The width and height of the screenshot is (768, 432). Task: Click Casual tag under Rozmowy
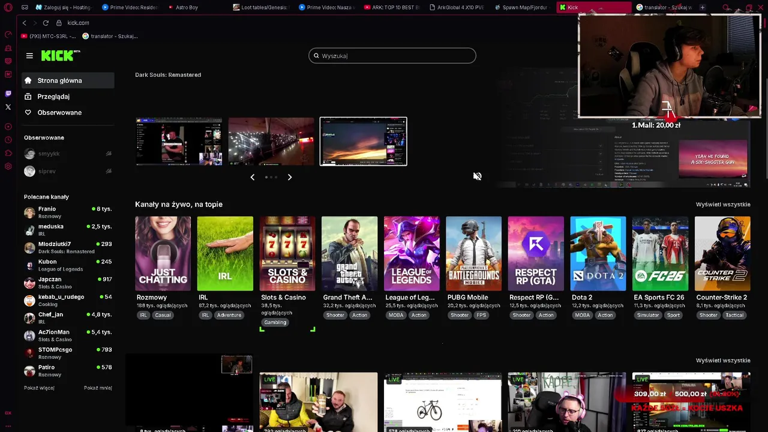click(x=163, y=315)
